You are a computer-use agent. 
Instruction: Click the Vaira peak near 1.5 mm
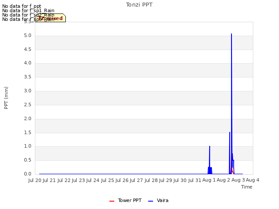(230, 132)
